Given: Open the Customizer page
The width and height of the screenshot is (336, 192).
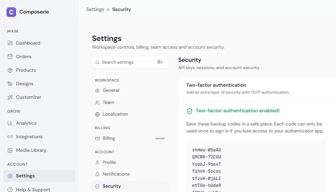Looking at the screenshot, I should point(39,97).
